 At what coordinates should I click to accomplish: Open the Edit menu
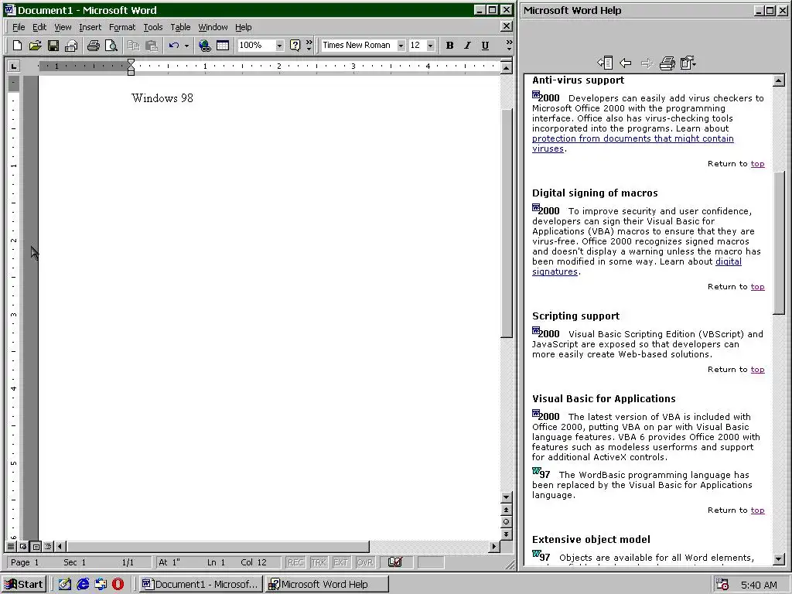[x=39, y=27]
